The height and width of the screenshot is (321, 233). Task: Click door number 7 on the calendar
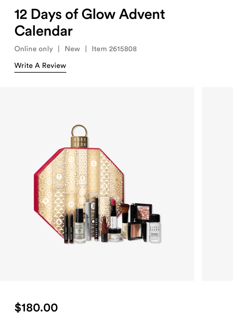pos(59,177)
